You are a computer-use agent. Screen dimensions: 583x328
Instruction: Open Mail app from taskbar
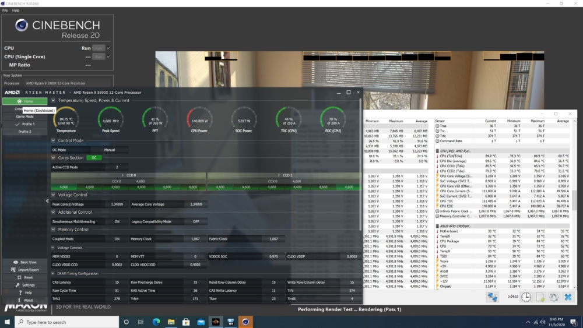click(201, 322)
